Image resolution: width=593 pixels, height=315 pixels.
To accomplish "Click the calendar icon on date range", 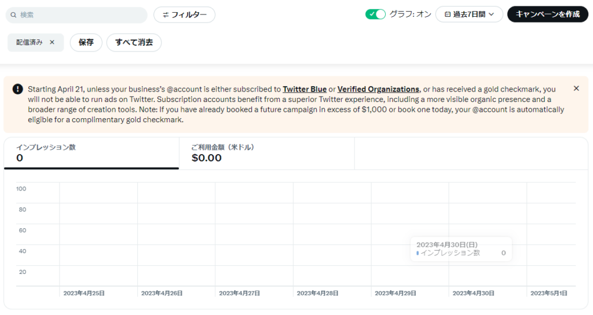I will coord(448,14).
